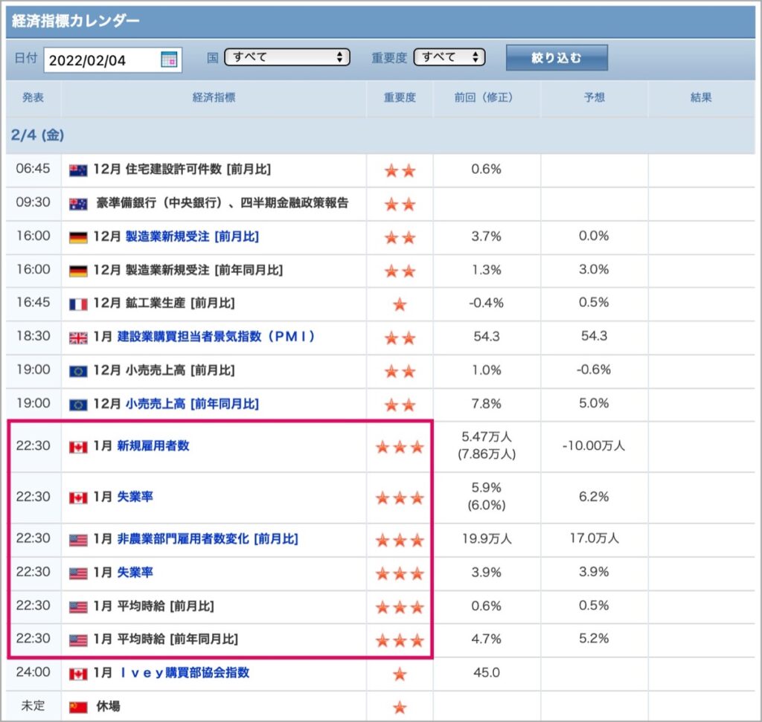The height and width of the screenshot is (722, 762).
Task: Click the New Zealand flag at 06:45
Action: (x=78, y=170)
